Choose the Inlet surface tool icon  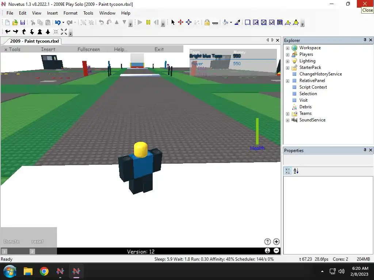280,22
